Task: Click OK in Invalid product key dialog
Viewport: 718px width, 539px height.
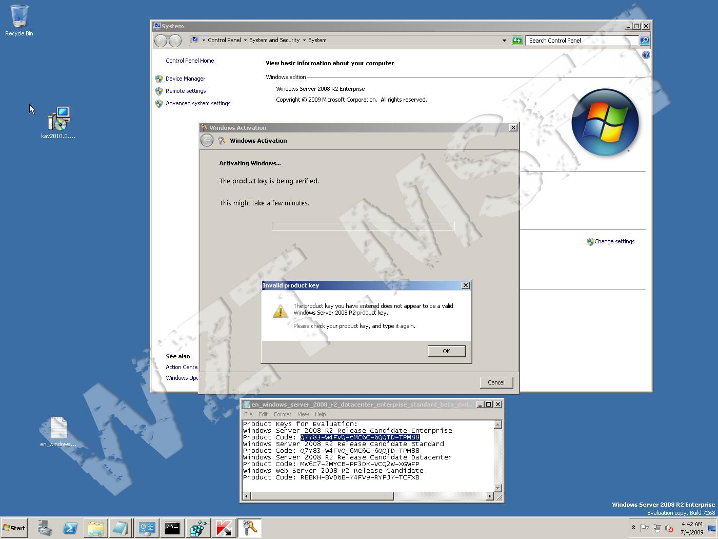Action: [x=446, y=351]
